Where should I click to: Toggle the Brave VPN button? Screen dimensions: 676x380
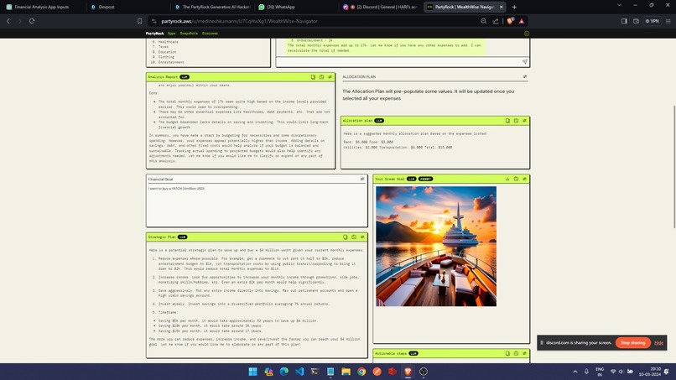click(653, 21)
